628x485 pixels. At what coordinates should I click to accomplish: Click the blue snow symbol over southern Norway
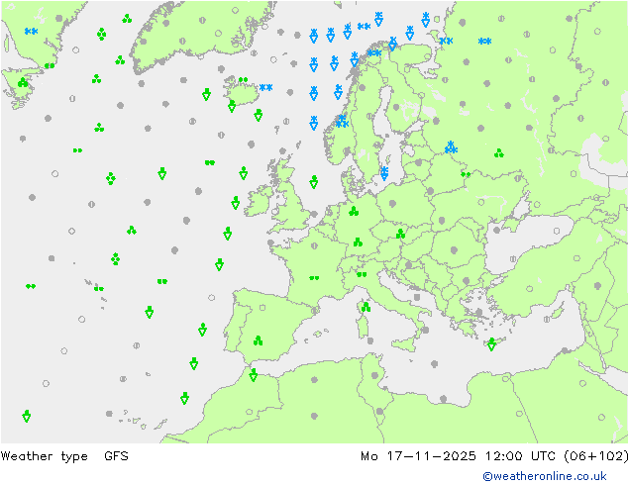342,121
